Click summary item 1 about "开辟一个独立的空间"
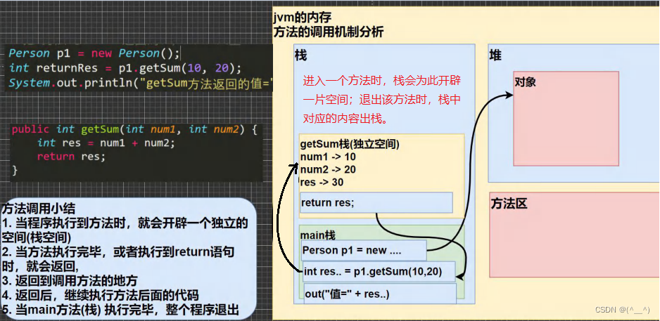Viewport: 660px width, 321px height. pyautogui.click(x=125, y=230)
